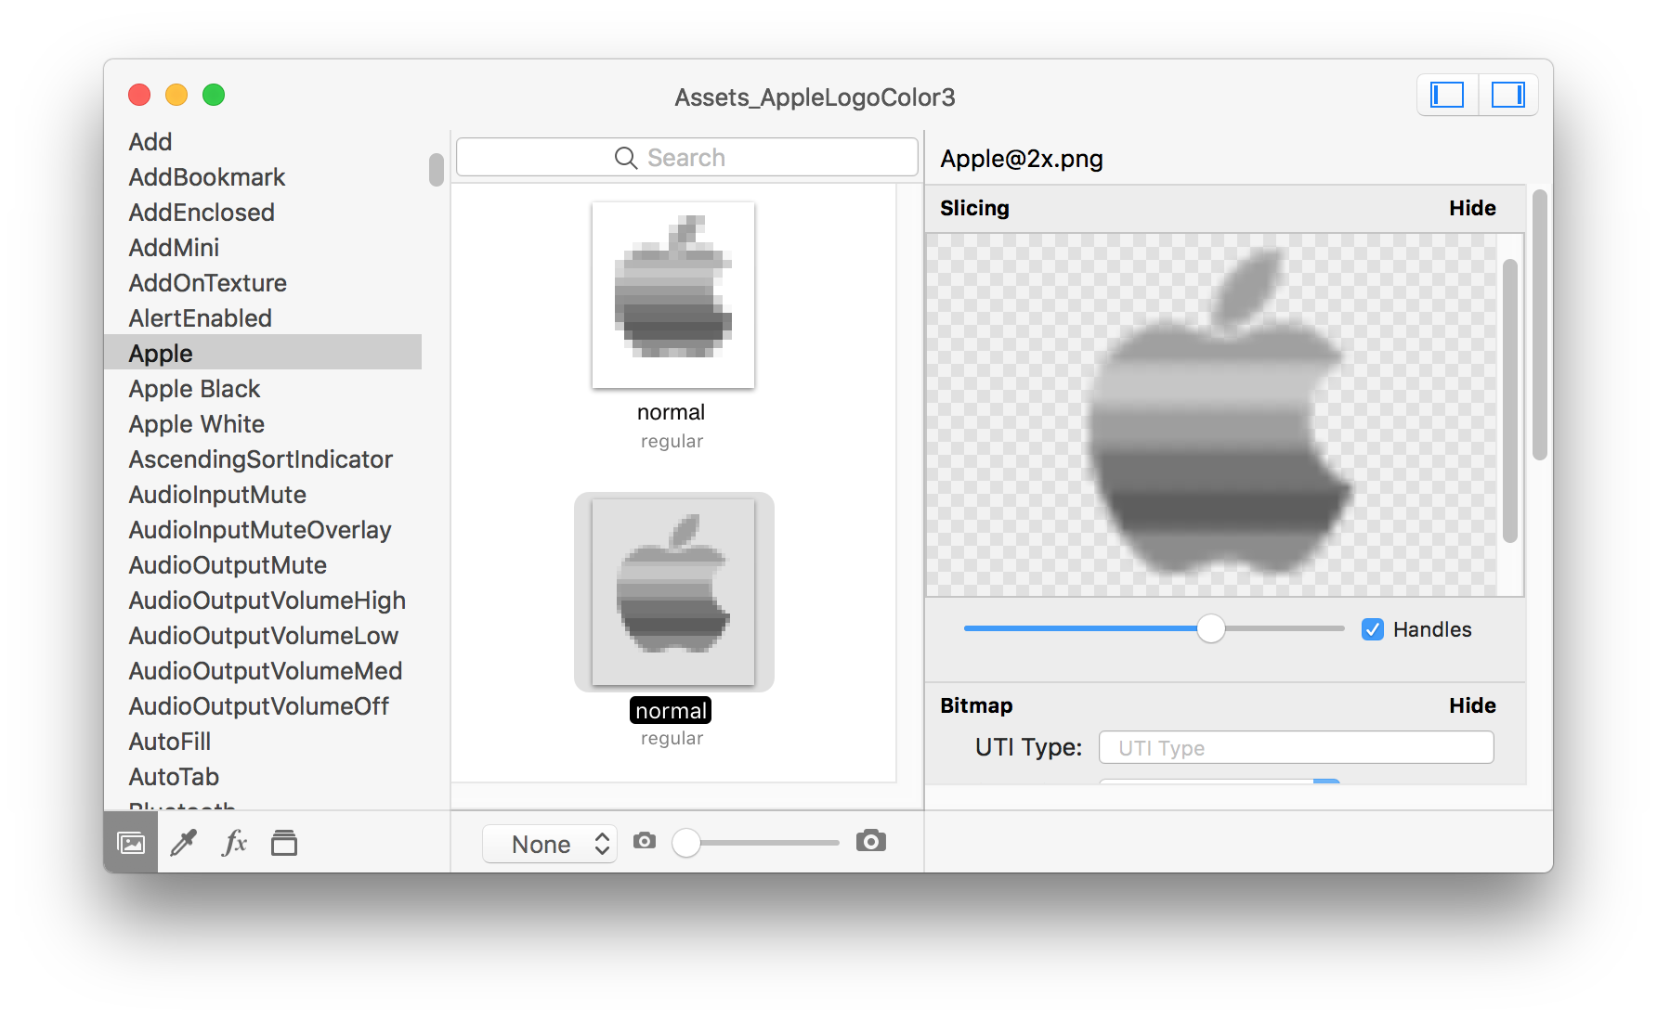1657x1021 pixels.
Task: Select AudioOutputVolumeHigh in the list
Action: point(263,601)
